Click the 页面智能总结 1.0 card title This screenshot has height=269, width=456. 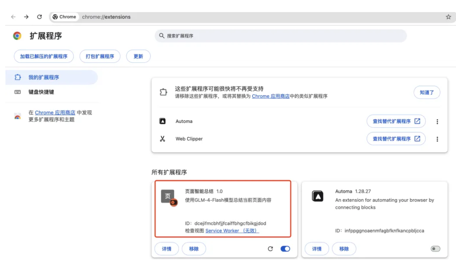click(x=204, y=191)
